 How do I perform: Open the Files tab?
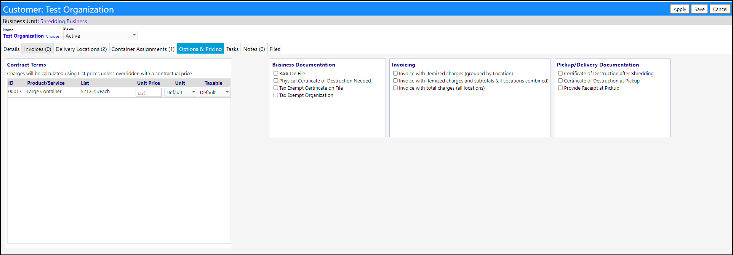coord(275,49)
